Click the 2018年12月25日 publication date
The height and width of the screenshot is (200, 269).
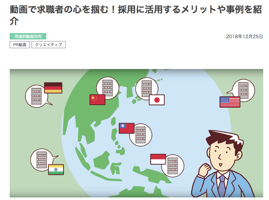(x=244, y=37)
